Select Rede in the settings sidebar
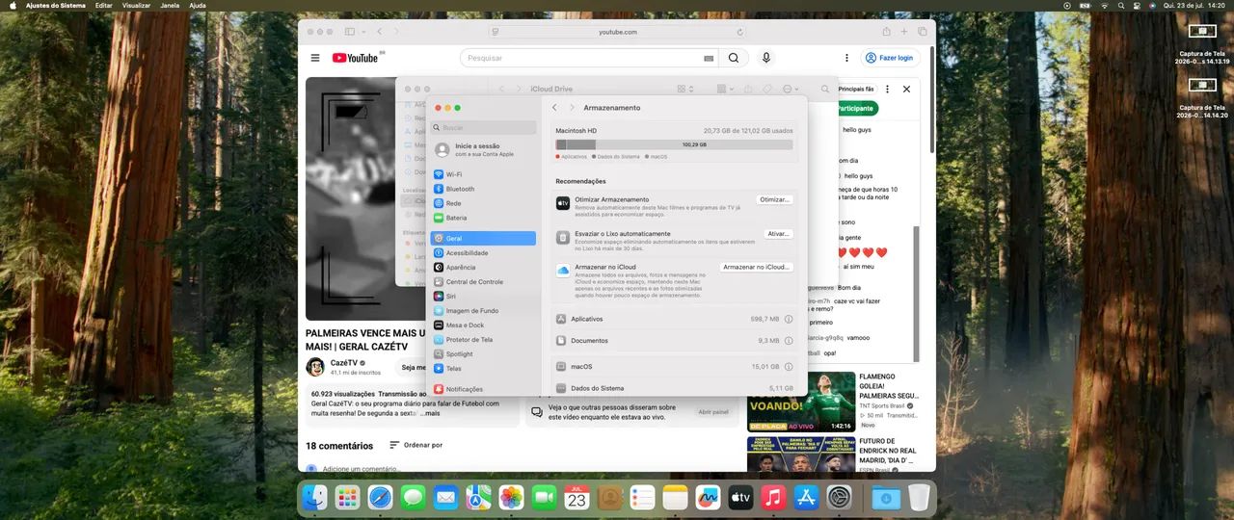Viewport: 1234px width, 520px height. point(483,203)
